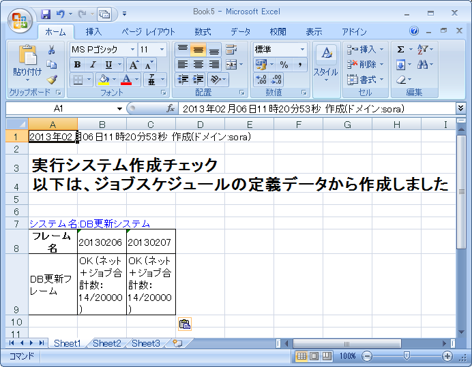Apply comma style number format
The image size is (472, 367).
300,64
